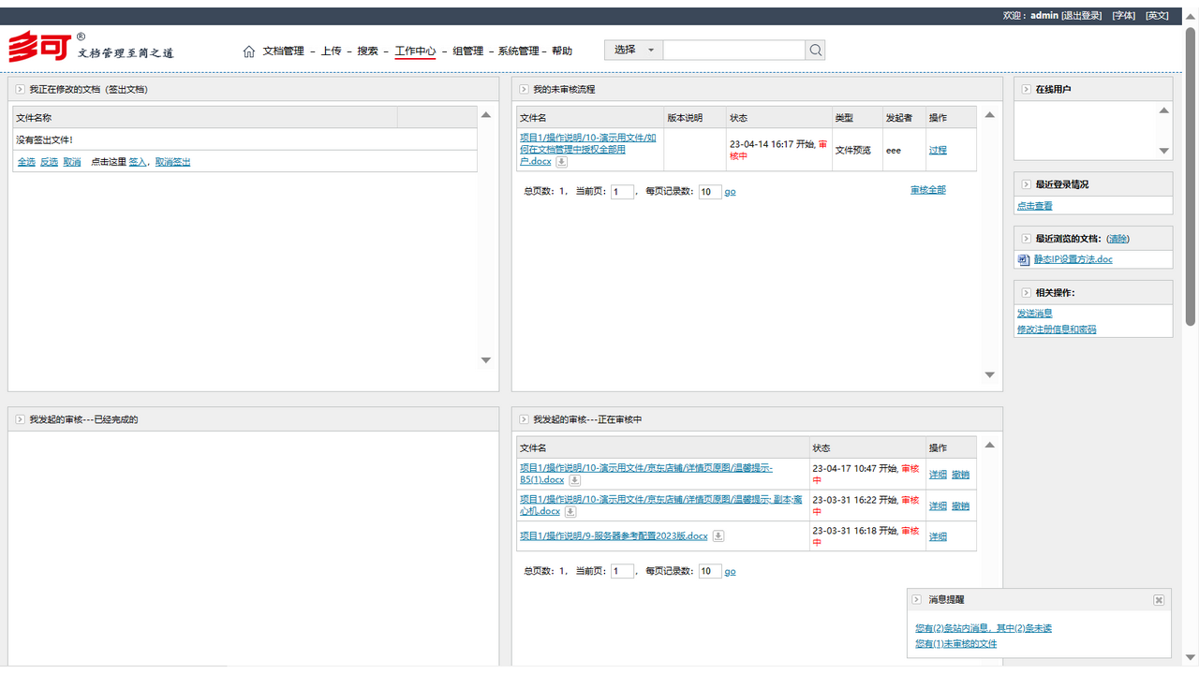Expand the 在线用户 panel header arrow
The width and height of the screenshot is (1199, 674).
pos(1027,88)
